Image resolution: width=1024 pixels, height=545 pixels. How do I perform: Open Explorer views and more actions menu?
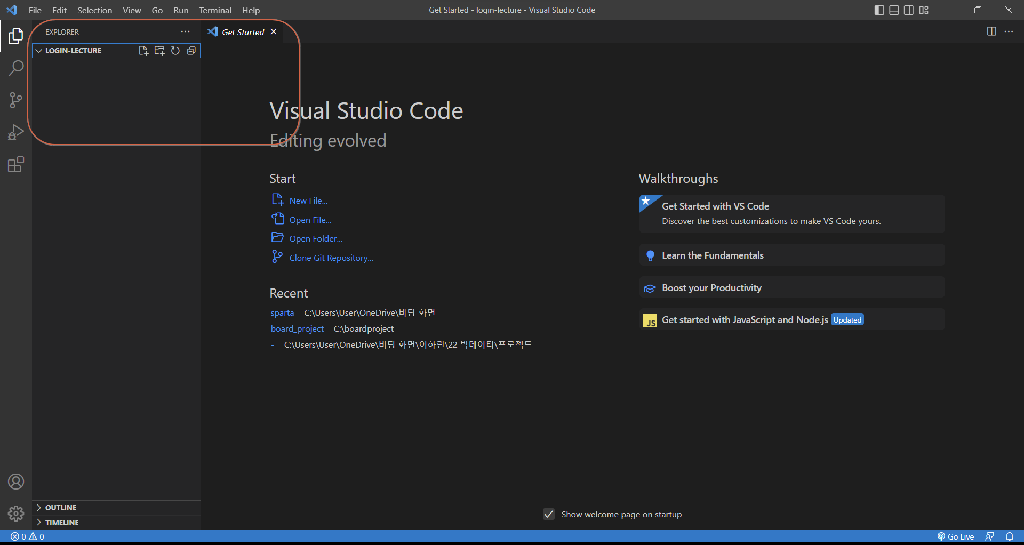click(185, 32)
